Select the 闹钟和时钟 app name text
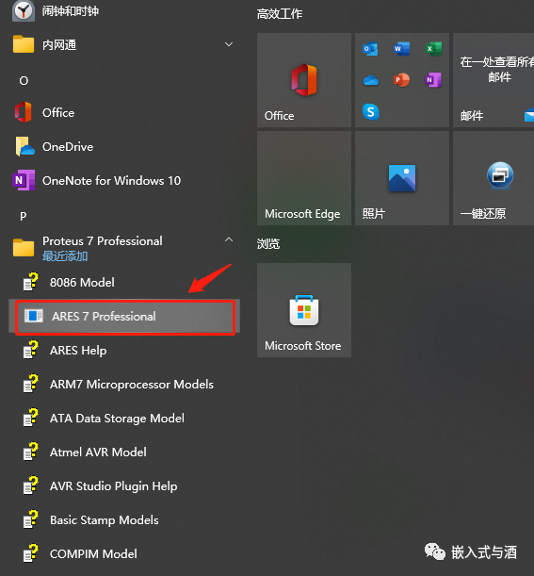534x576 pixels. pyautogui.click(x=71, y=11)
